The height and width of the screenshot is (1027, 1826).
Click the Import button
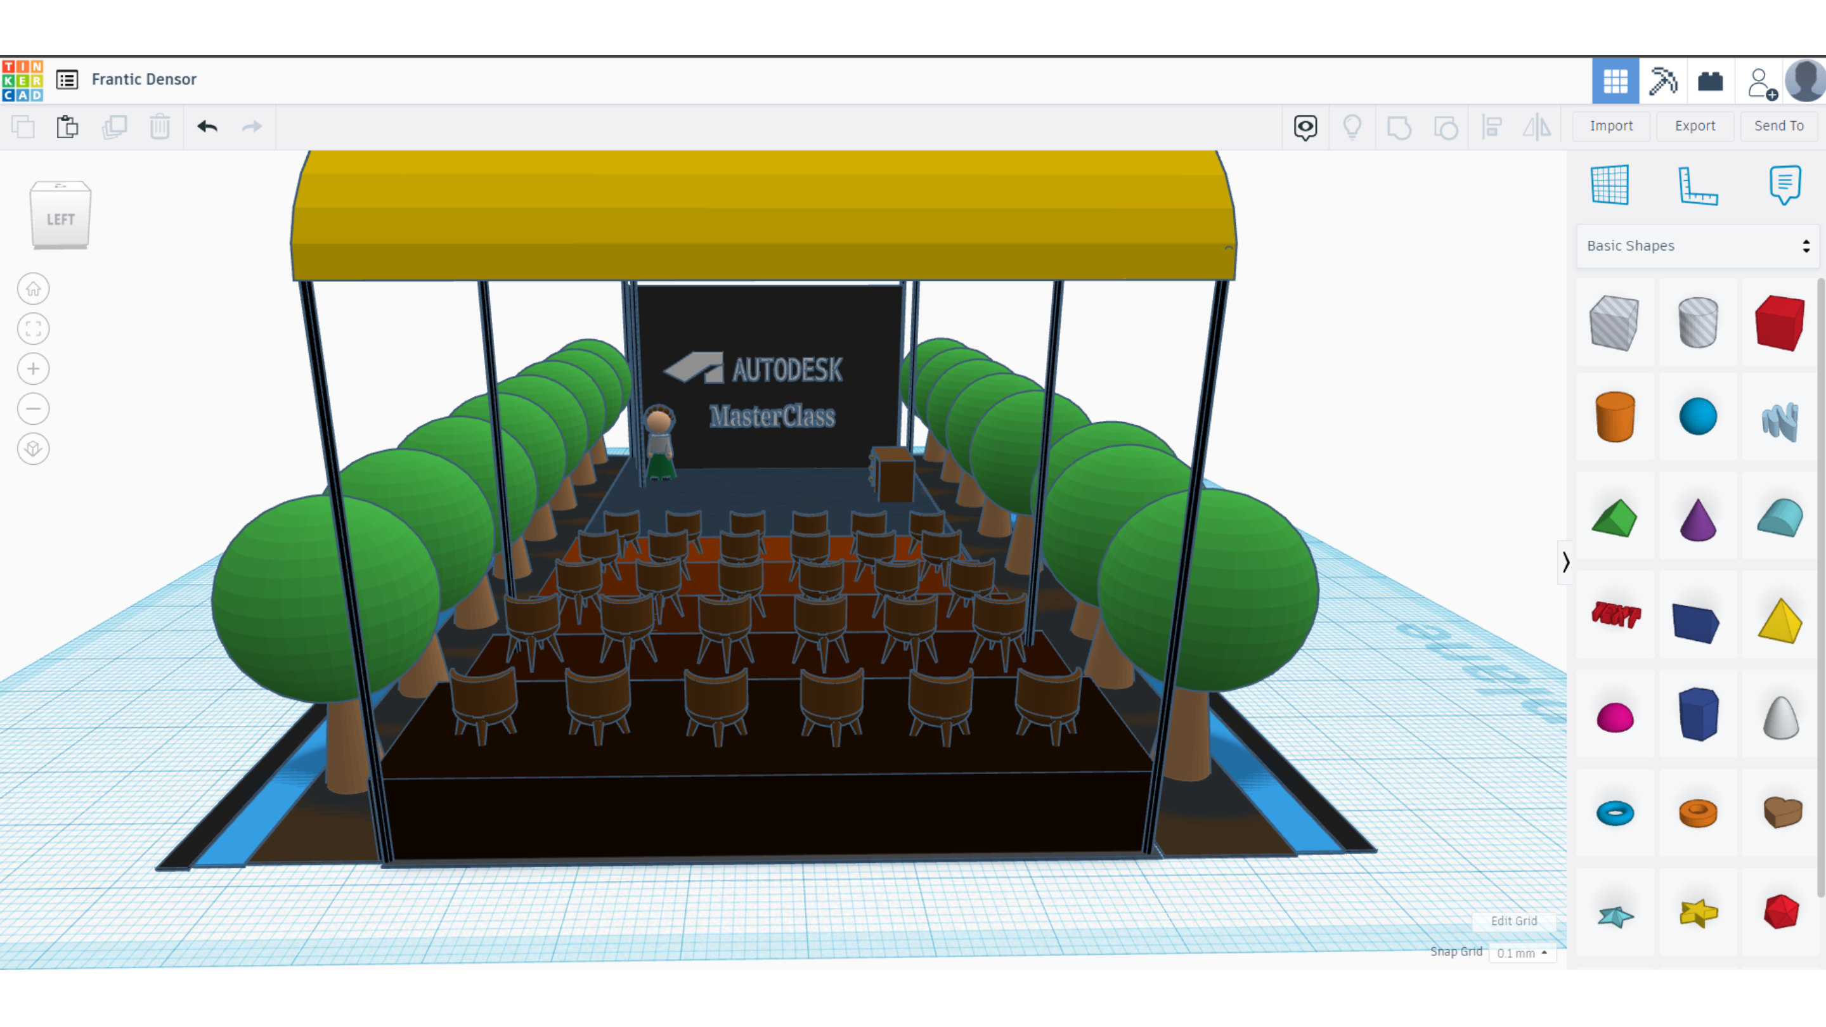[1610, 126]
